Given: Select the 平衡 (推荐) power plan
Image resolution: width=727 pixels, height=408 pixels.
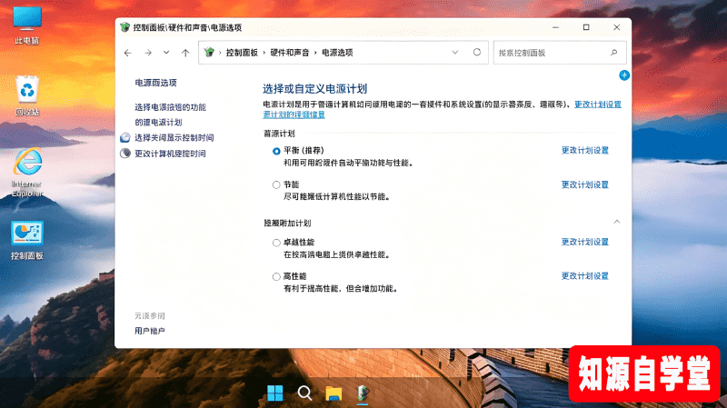Looking at the screenshot, I should [276, 151].
